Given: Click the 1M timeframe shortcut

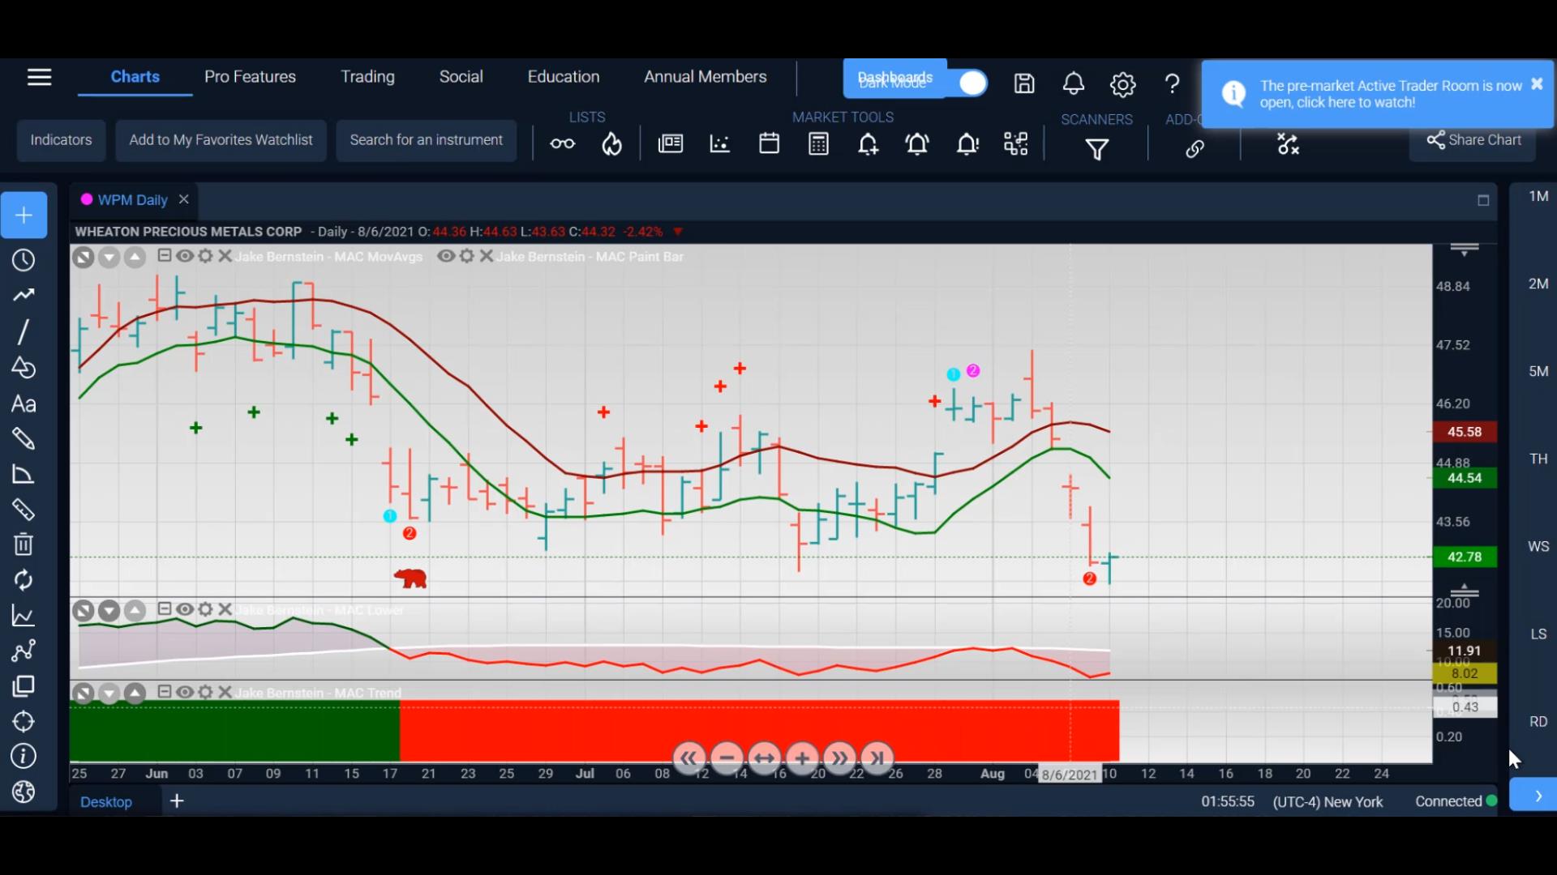Looking at the screenshot, I should click(x=1538, y=196).
